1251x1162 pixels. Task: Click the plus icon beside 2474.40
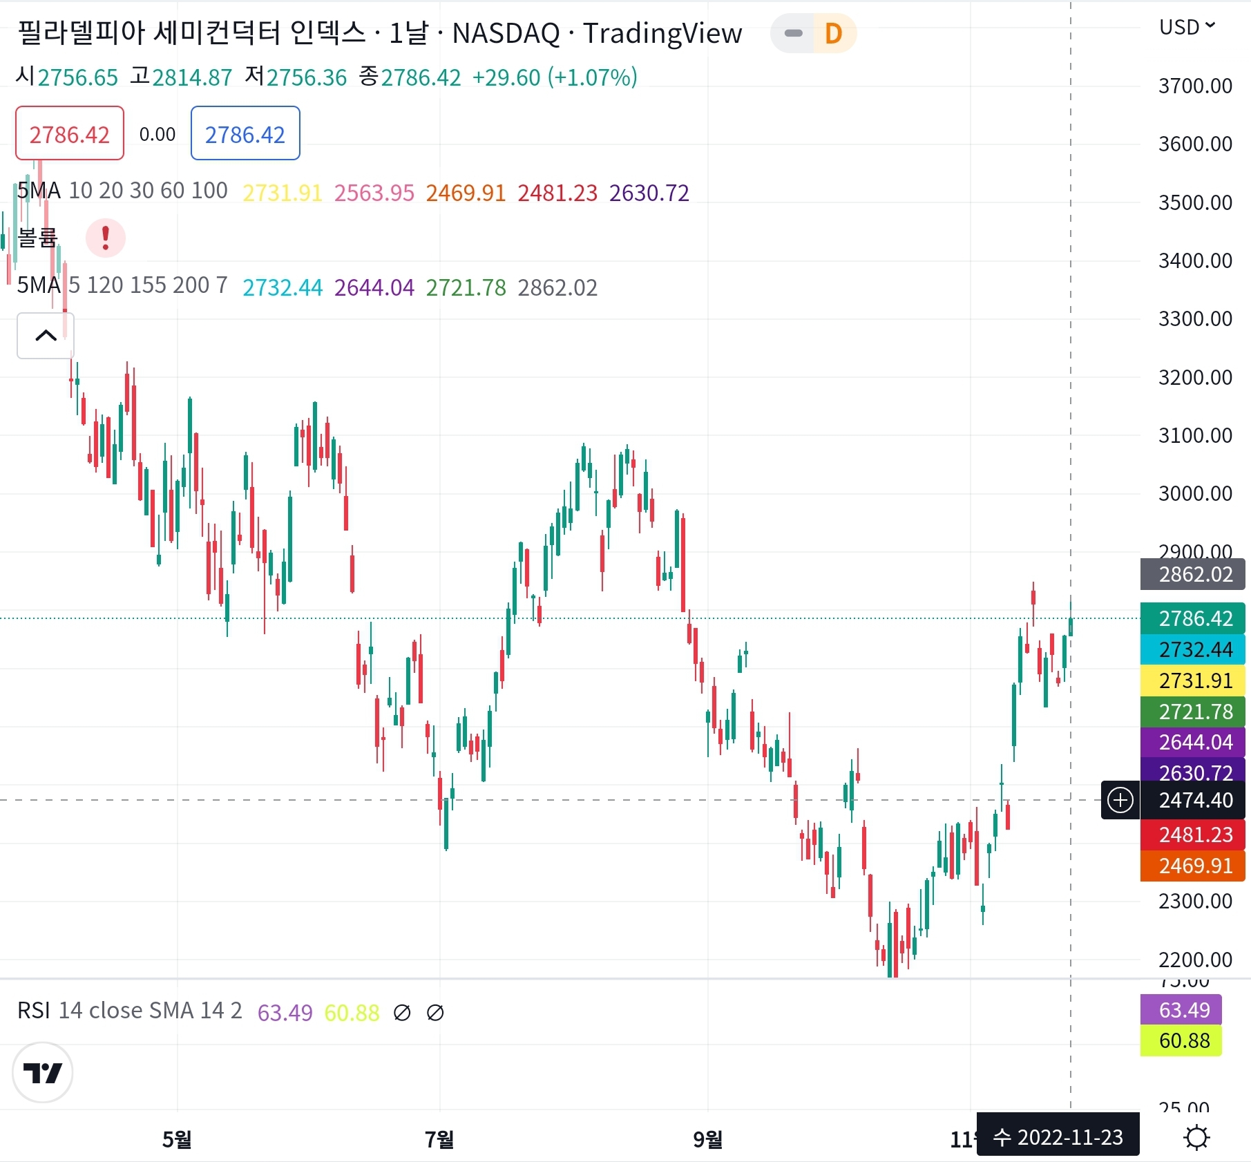click(1120, 800)
